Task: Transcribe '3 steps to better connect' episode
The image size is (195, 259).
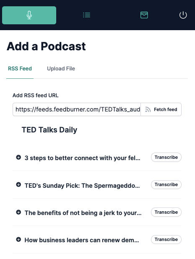Action: 166,157
